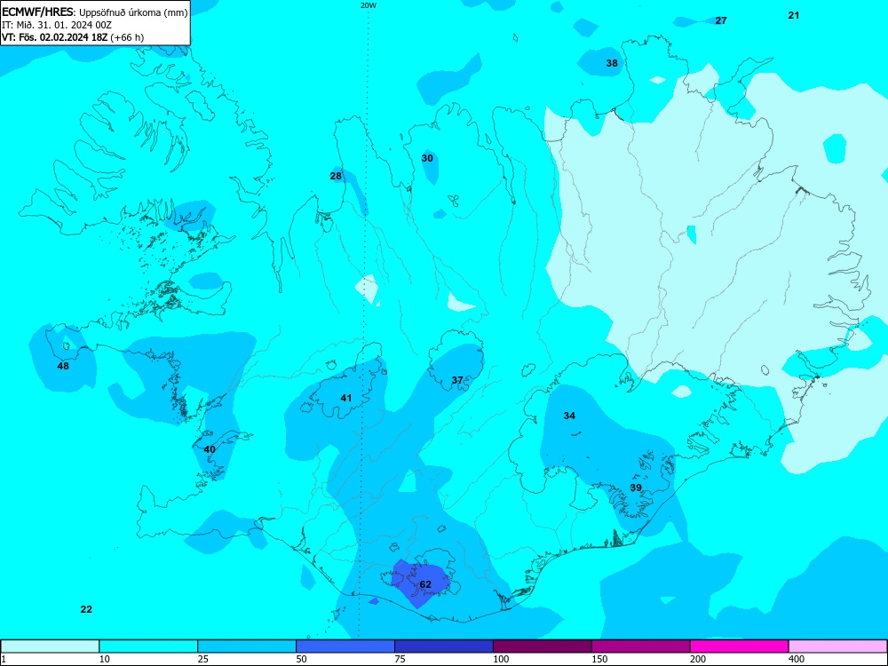Click the bright pink 200–400 mm swatch
The width and height of the screenshot is (888, 666).
point(740,646)
